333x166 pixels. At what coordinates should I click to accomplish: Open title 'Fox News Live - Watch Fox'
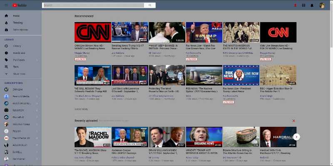(x=201, y=47)
